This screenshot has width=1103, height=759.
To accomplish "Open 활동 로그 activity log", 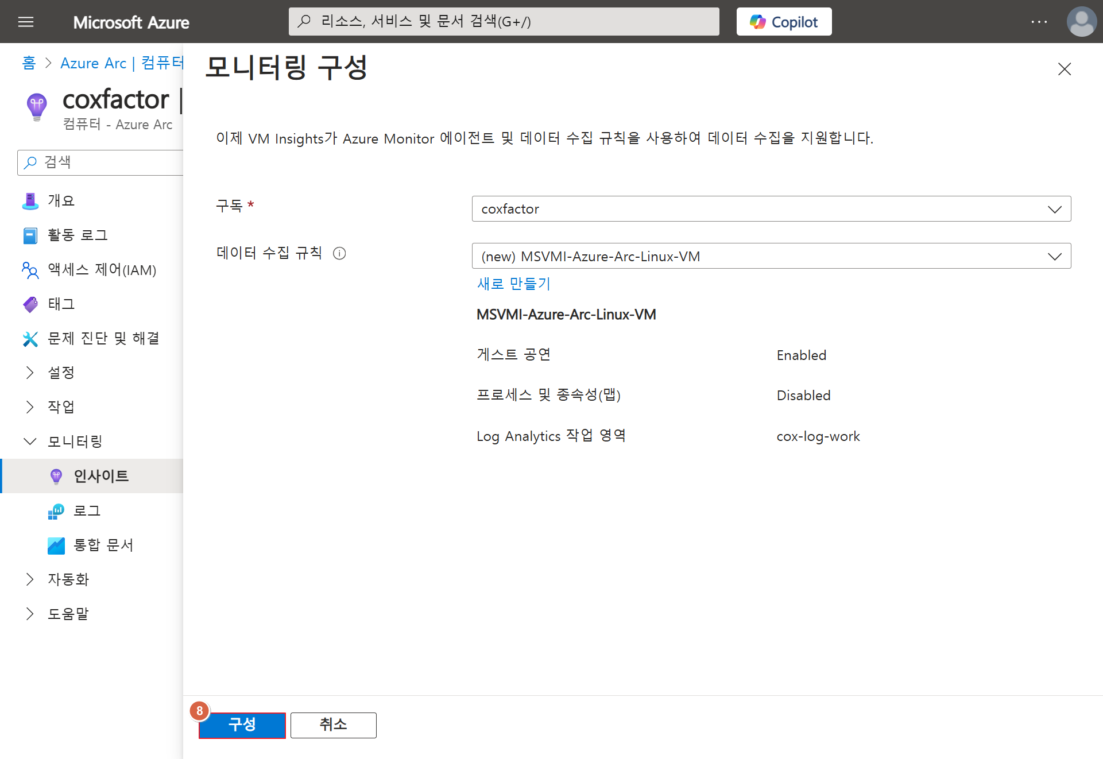I will coord(78,235).
